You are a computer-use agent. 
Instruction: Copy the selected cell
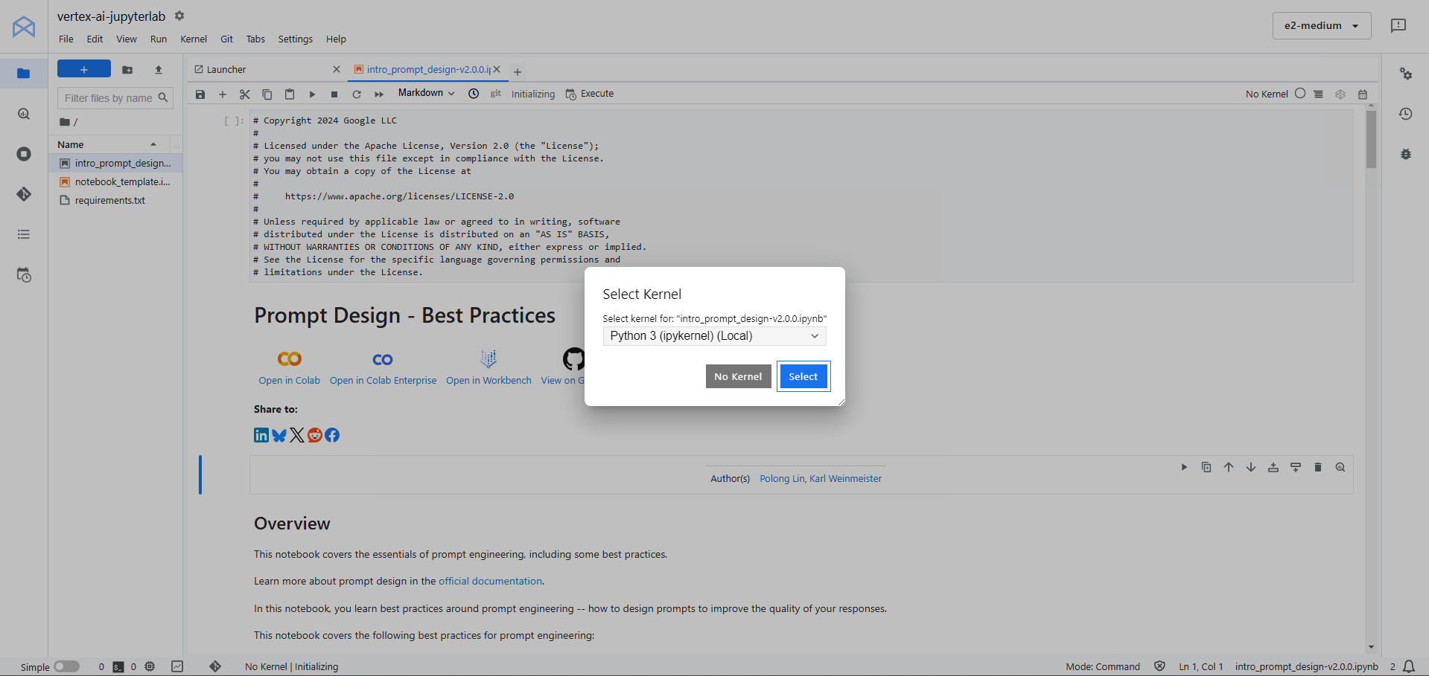pos(267,94)
